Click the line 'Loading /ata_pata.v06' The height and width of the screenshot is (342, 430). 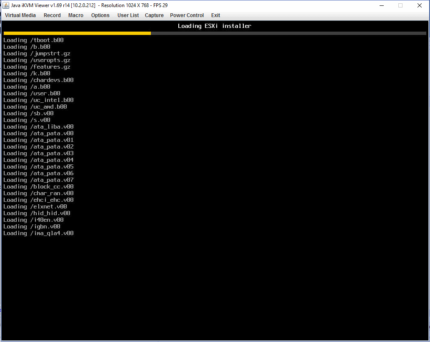coord(38,173)
